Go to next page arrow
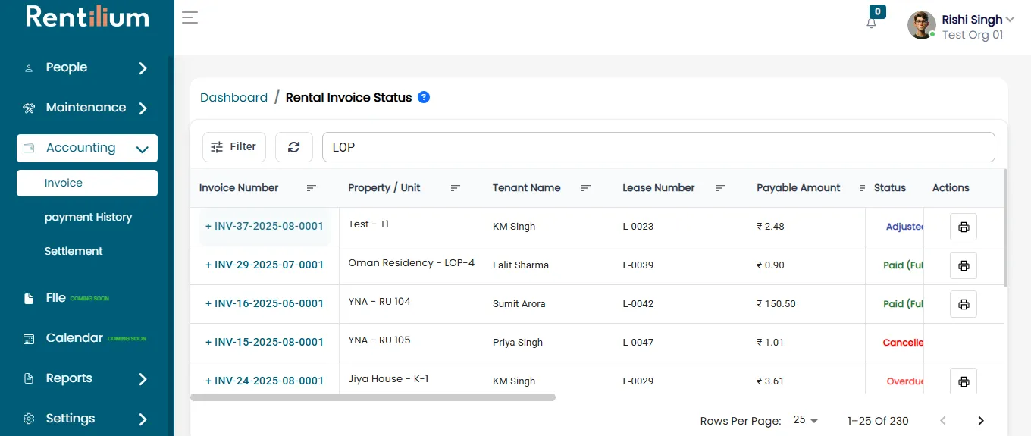Viewport: 1031px width, 436px height. pos(981,421)
